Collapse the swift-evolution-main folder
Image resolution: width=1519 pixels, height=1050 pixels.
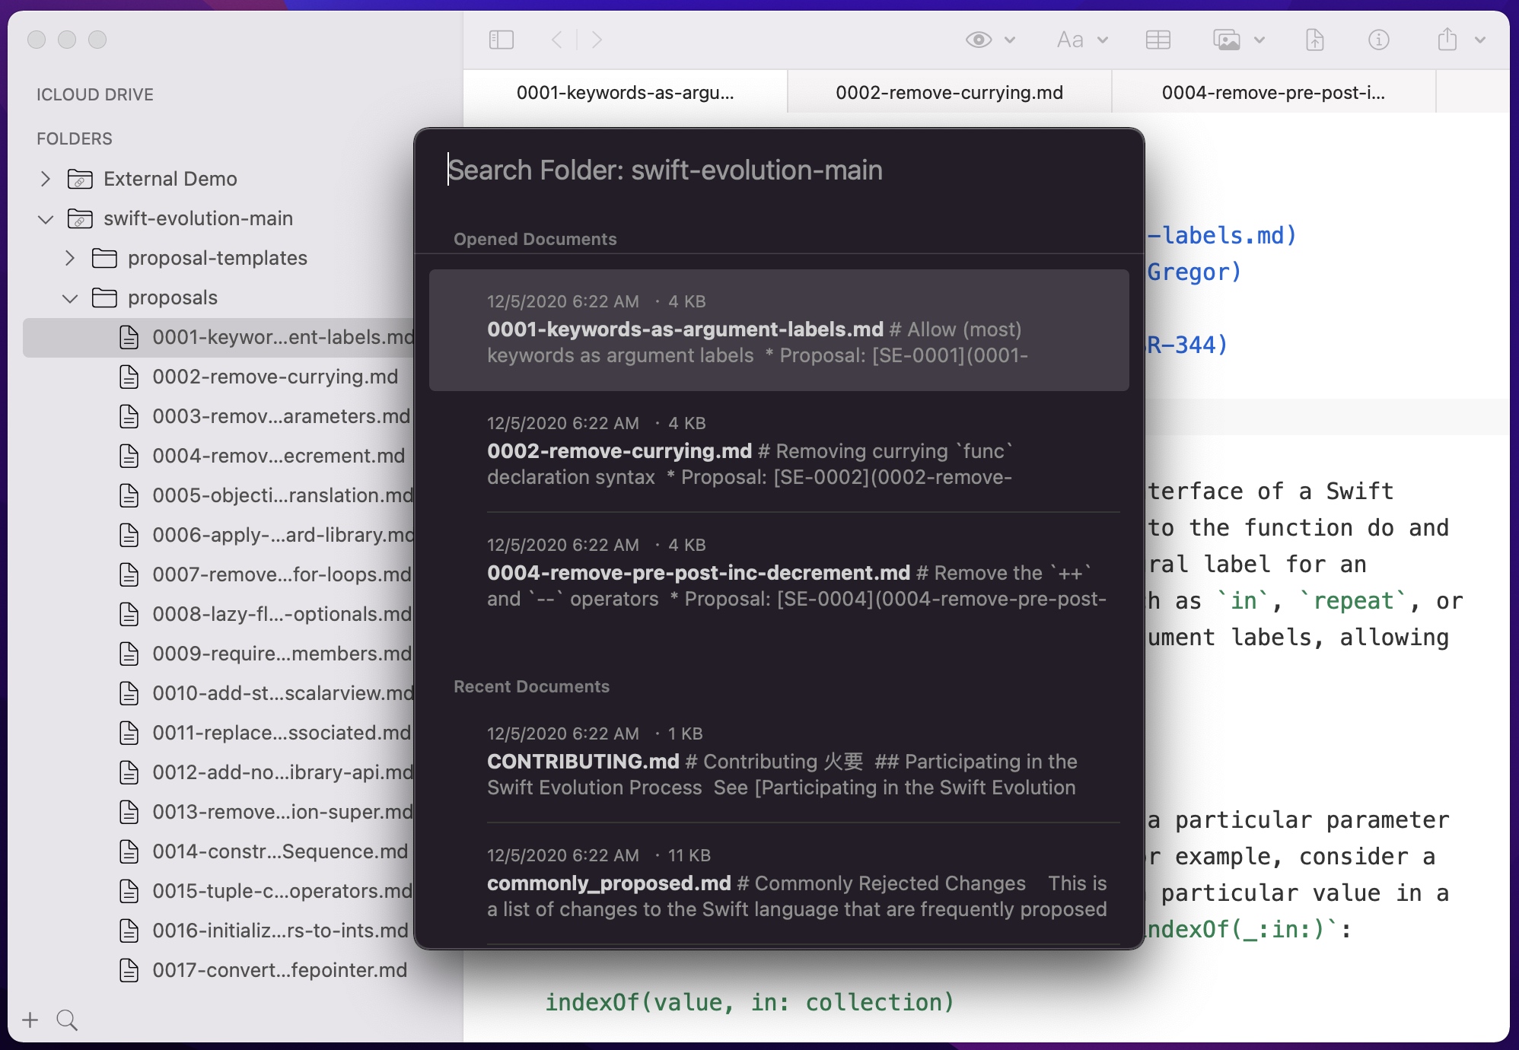(x=46, y=219)
